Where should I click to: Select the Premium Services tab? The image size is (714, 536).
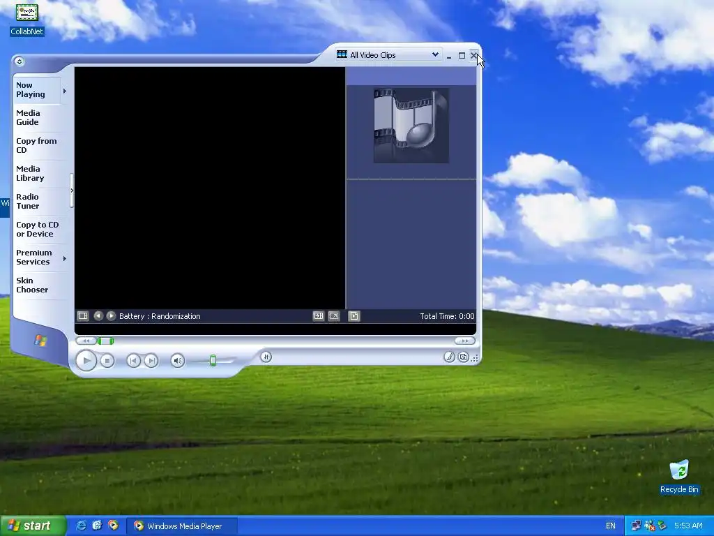(36, 257)
